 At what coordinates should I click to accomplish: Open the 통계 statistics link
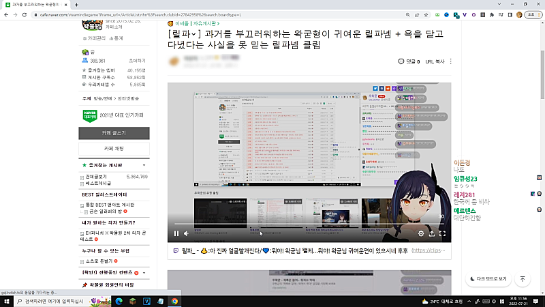(116, 38)
